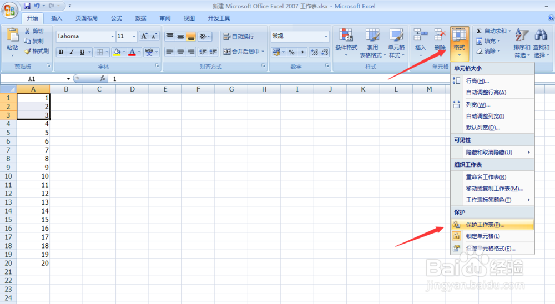Open Find and Select binoculars
Screen dimensions: 555x304
(x=541, y=43)
